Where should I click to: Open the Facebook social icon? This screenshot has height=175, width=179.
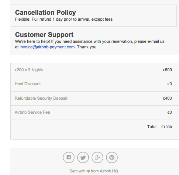tap(69, 157)
